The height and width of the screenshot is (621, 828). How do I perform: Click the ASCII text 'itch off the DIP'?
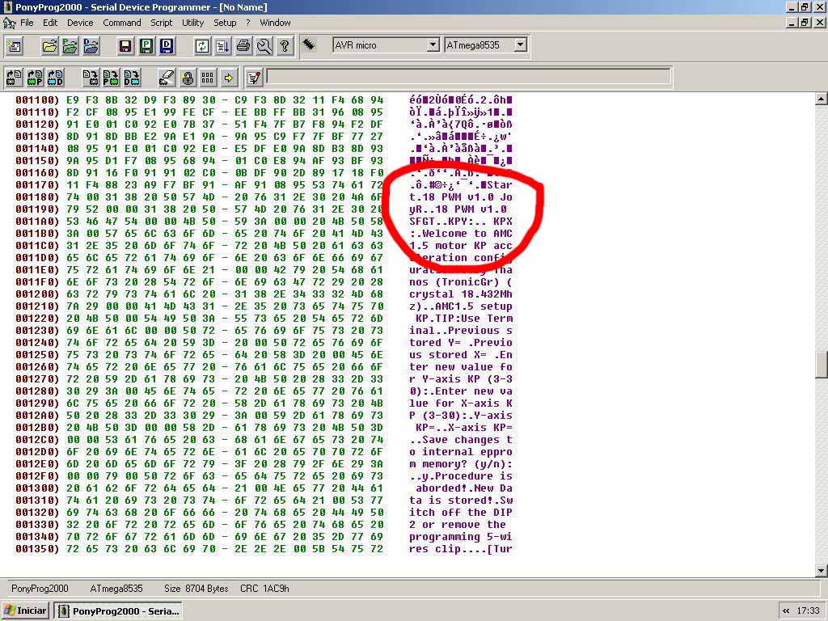coord(460,513)
